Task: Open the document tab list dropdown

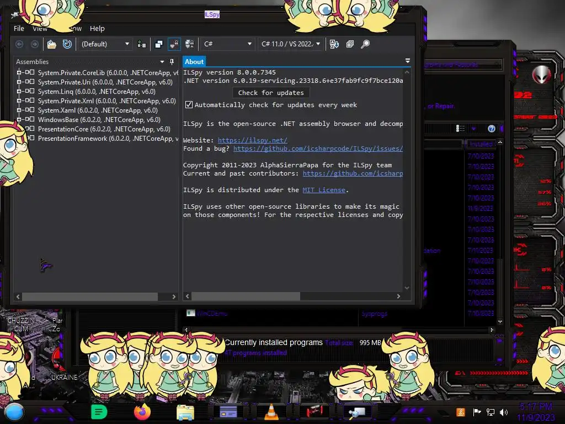Action: coord(408,61)
